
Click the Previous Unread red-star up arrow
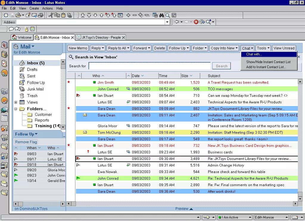(x=114, y=15)
